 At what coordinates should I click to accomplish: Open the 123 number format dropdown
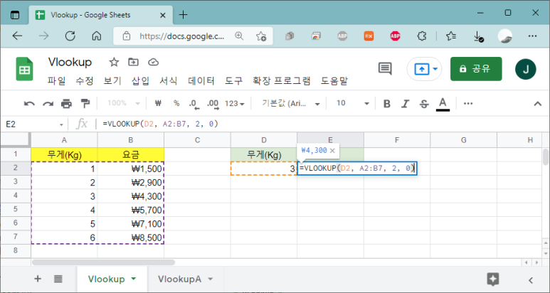coord(234,103)
